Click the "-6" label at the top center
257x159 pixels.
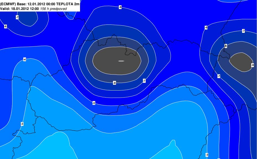(120, 7)
